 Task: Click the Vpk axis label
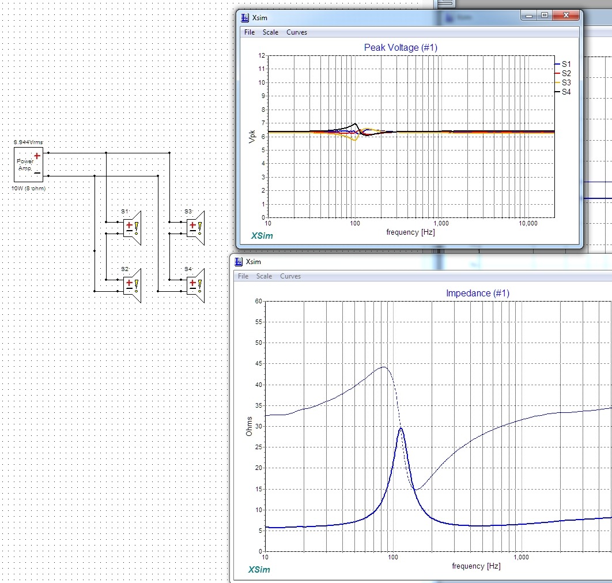click(x=252, y=137)
